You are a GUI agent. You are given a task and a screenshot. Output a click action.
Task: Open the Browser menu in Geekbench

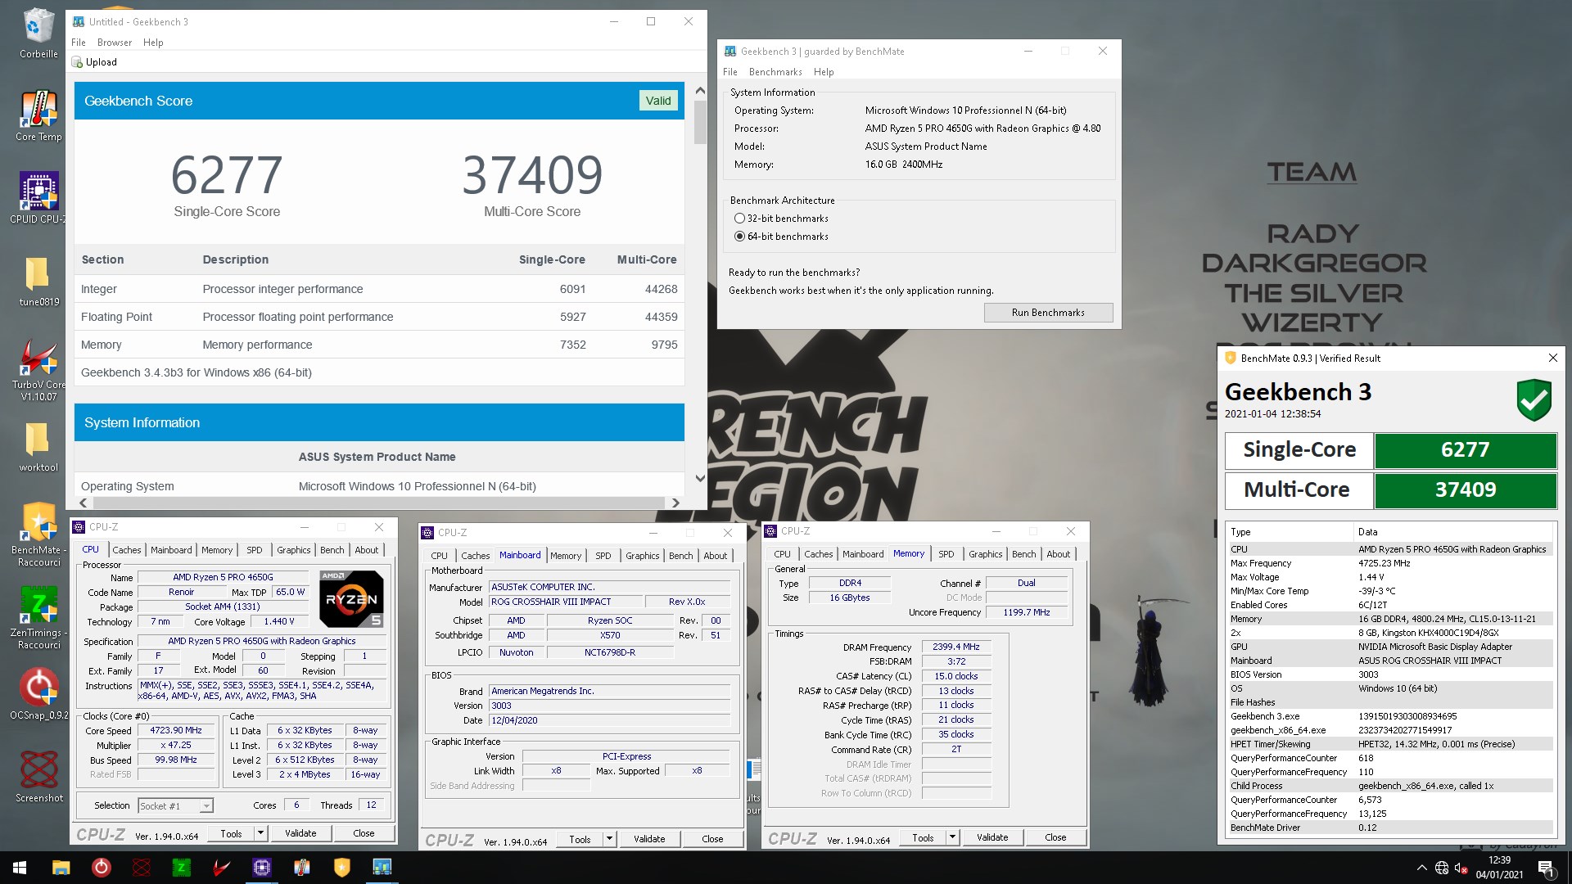pos(115,43)
